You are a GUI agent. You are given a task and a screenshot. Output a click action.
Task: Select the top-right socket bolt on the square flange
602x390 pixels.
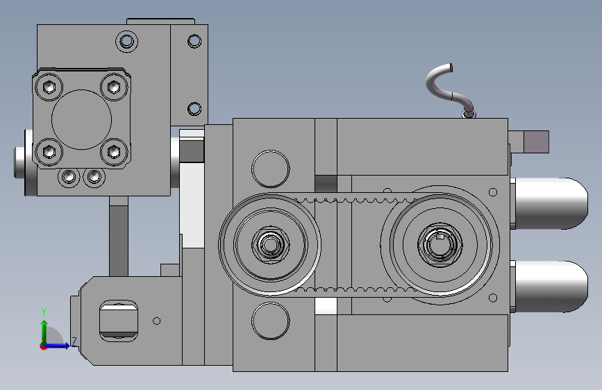(x=114, y=87)
